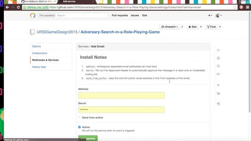Screen dimensions: 251x141
Task: Fork the repository
Action: click(211, 27)
